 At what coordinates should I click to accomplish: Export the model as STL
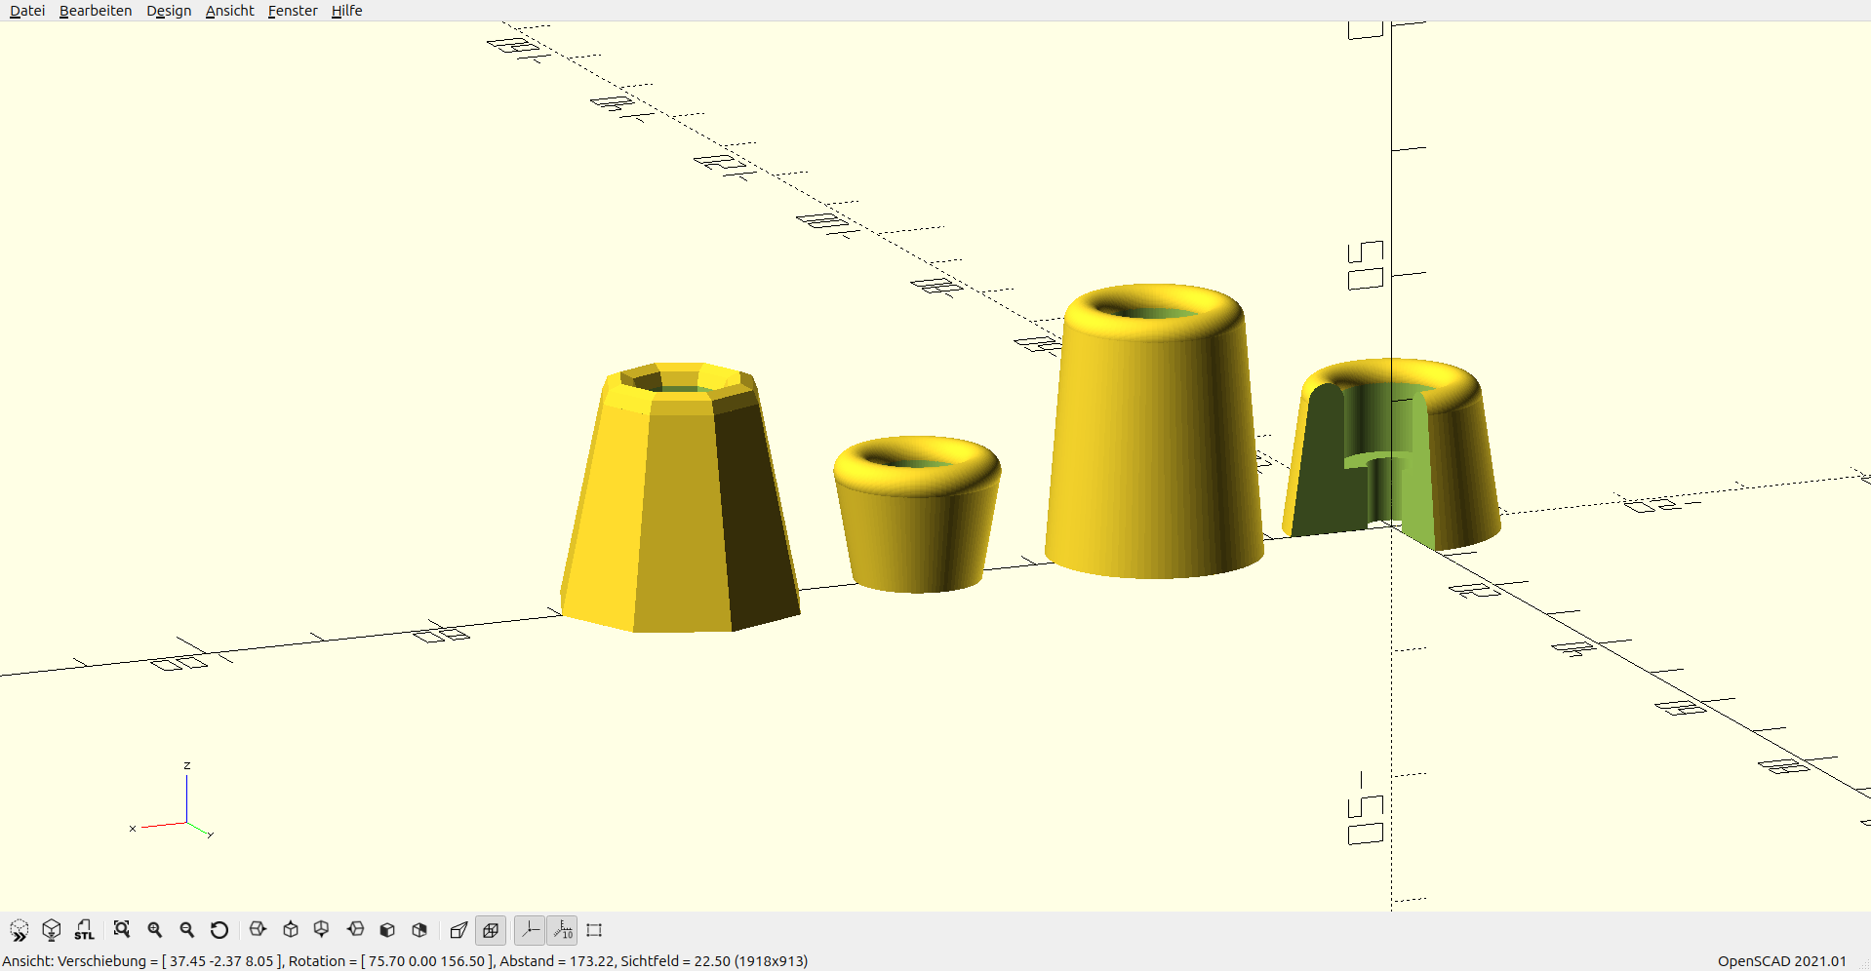(x=85, y=930)
